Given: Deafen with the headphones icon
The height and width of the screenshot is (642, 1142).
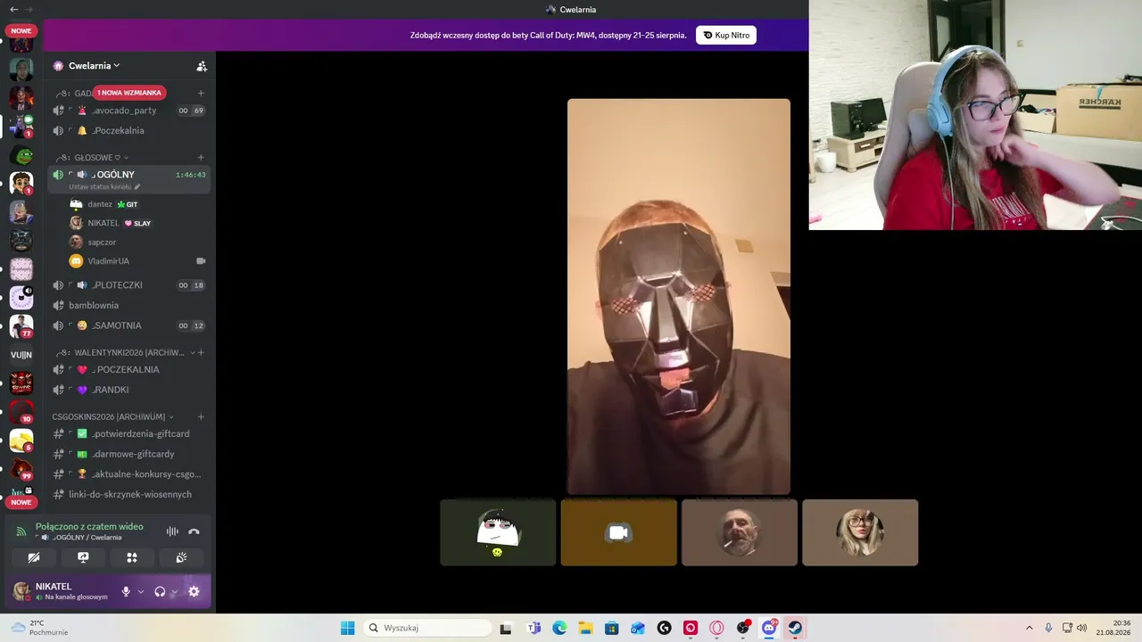Looking at the screenshot, I should click(160, 591).
